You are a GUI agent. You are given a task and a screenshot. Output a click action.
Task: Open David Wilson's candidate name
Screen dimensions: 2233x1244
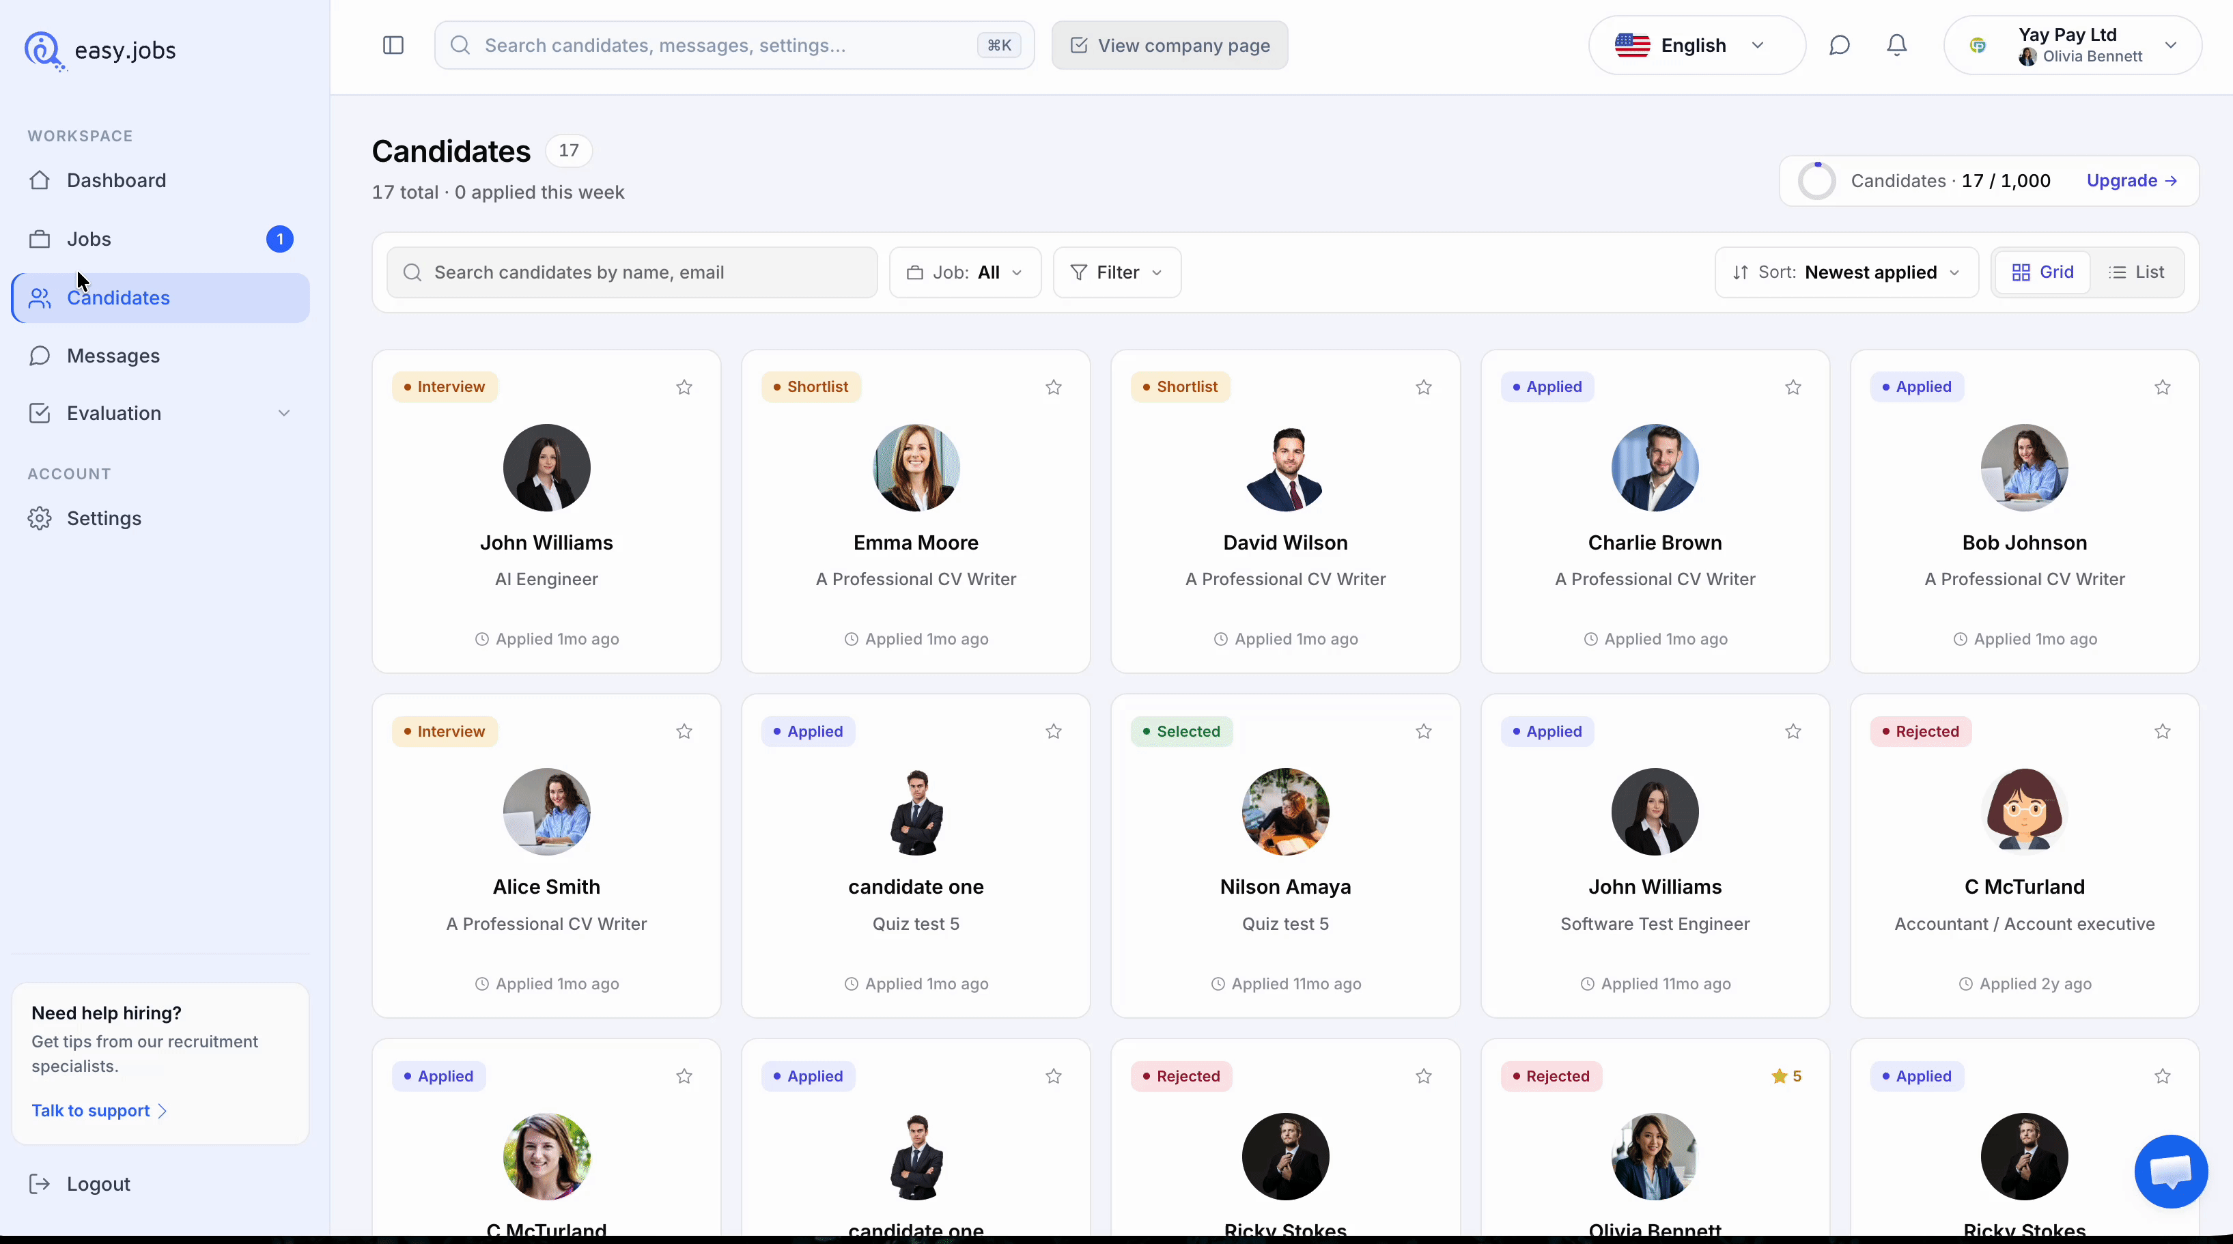pos(1286,543)
